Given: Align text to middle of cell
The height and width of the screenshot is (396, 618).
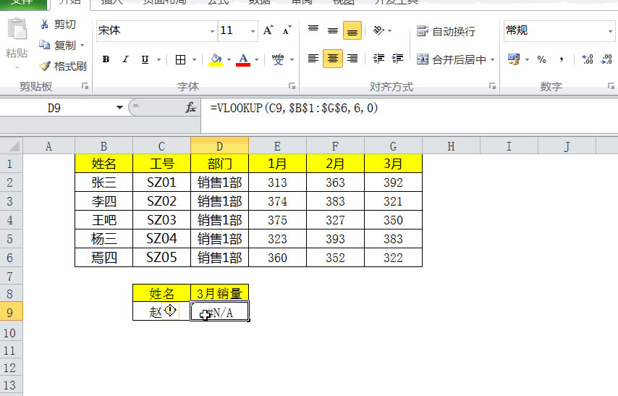Looking at the screenshot, I should pos(333,30).
